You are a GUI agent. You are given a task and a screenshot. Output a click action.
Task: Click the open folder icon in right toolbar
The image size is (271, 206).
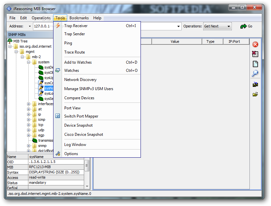255,94
